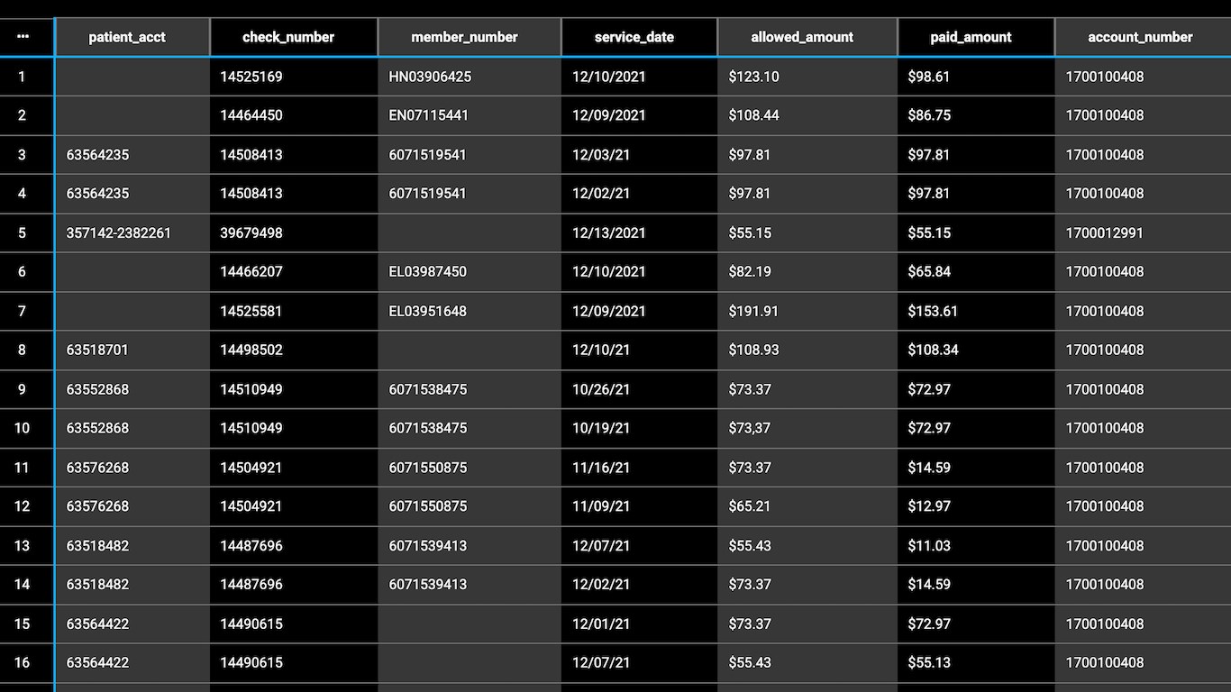Image resolution: width=1231 pixels, height=692 pixels.
Task: Select row number 5 header
Action: (x=22, y=232)
